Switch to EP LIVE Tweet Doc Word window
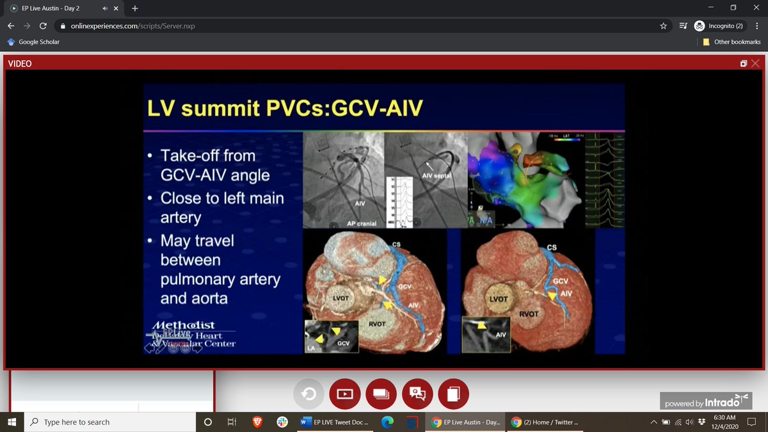 click(335, 422)
